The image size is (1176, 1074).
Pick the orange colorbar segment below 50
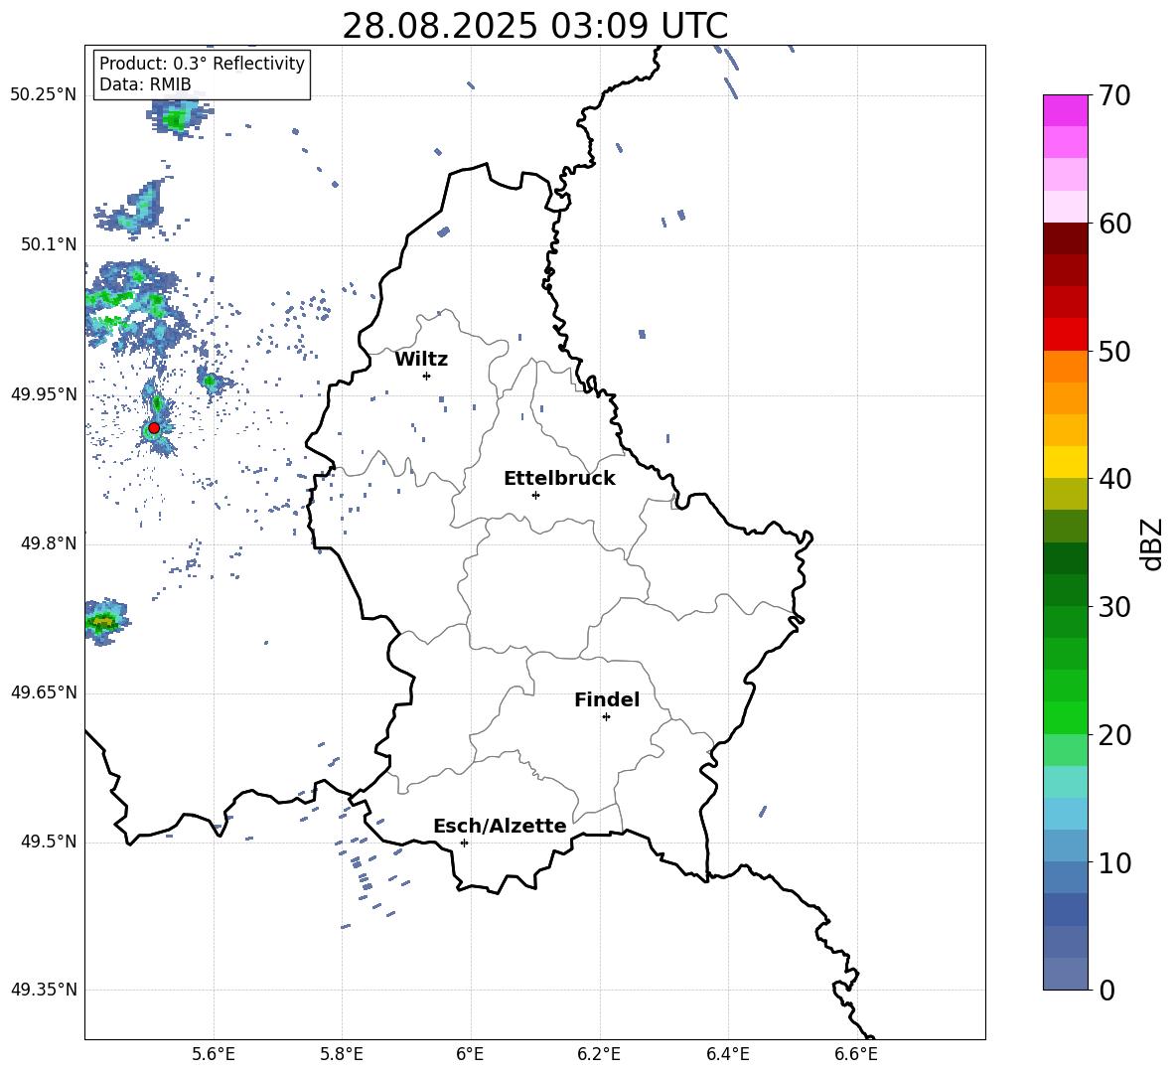pyautogui.click(x=1065, y=366)
